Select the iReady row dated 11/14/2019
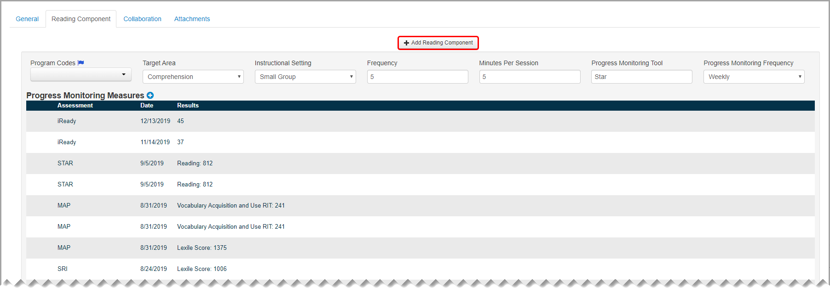 click(421, 142)
